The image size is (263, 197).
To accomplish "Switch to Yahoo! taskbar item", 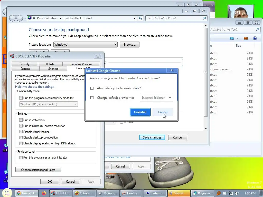I will (x=84, y=193).
